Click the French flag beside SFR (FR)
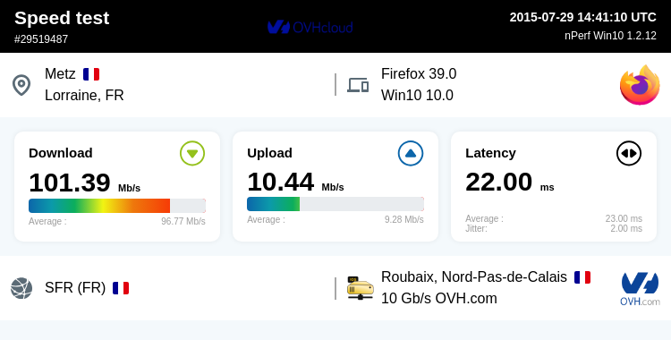This screenshot has height=340, width=671. [121, 288]
